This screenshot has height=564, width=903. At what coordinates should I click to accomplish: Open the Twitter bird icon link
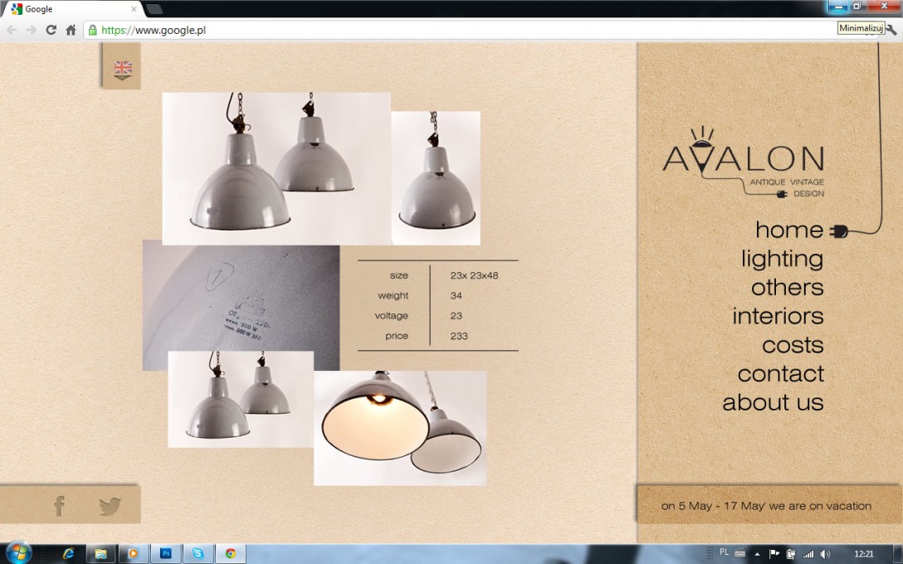[110, 506]
